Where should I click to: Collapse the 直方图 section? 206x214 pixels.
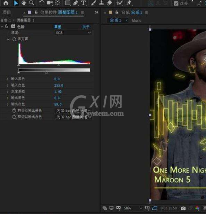[8, 39]
